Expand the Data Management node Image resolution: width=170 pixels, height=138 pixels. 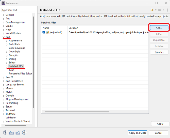[x=4, y=22]
